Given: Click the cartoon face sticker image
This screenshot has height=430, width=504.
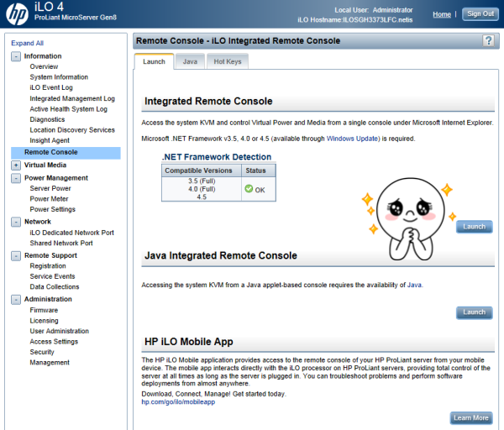Looking at the screenshot, I should (409, 219).
